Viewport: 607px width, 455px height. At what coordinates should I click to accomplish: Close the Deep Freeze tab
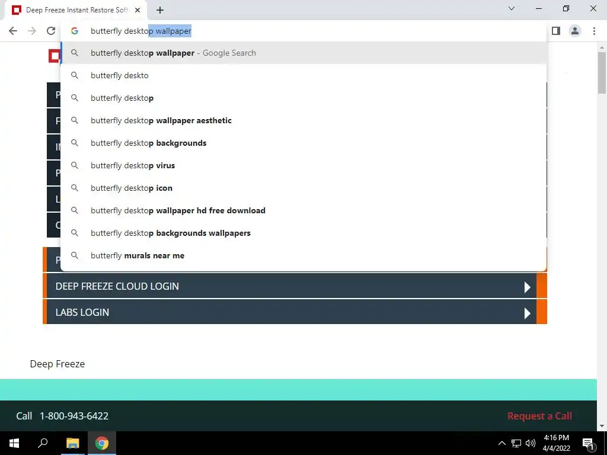point(138,10)
